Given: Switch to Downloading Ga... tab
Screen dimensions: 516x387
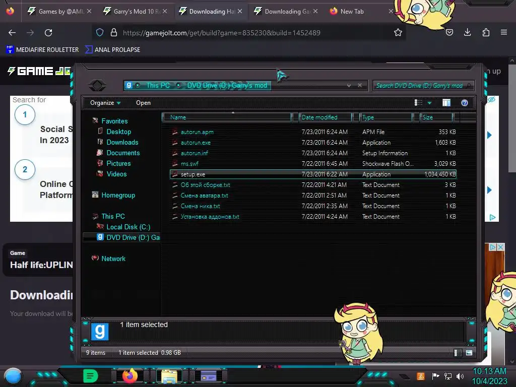Looking at the screenshot, I should (x=286, y=11).
